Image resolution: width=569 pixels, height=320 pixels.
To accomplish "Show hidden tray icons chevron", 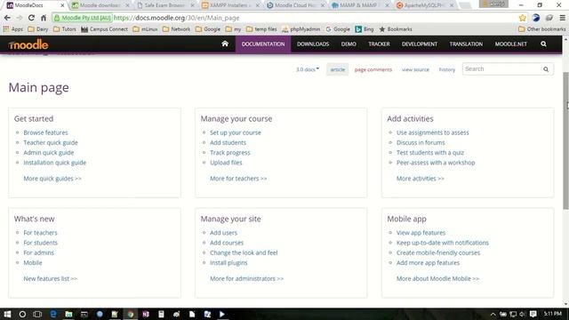I will tap(493, 314).
